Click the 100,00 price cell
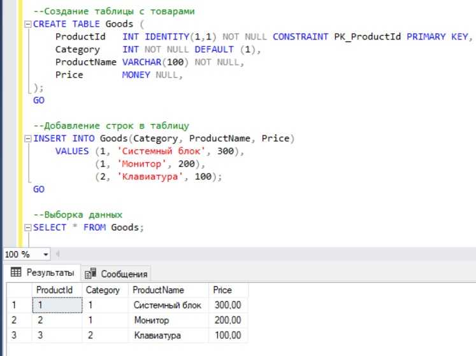 pyautogui.click(x=227, y=335)
